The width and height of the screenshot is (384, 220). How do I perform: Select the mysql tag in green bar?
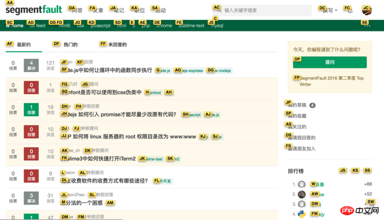click(x=217, y=25)
